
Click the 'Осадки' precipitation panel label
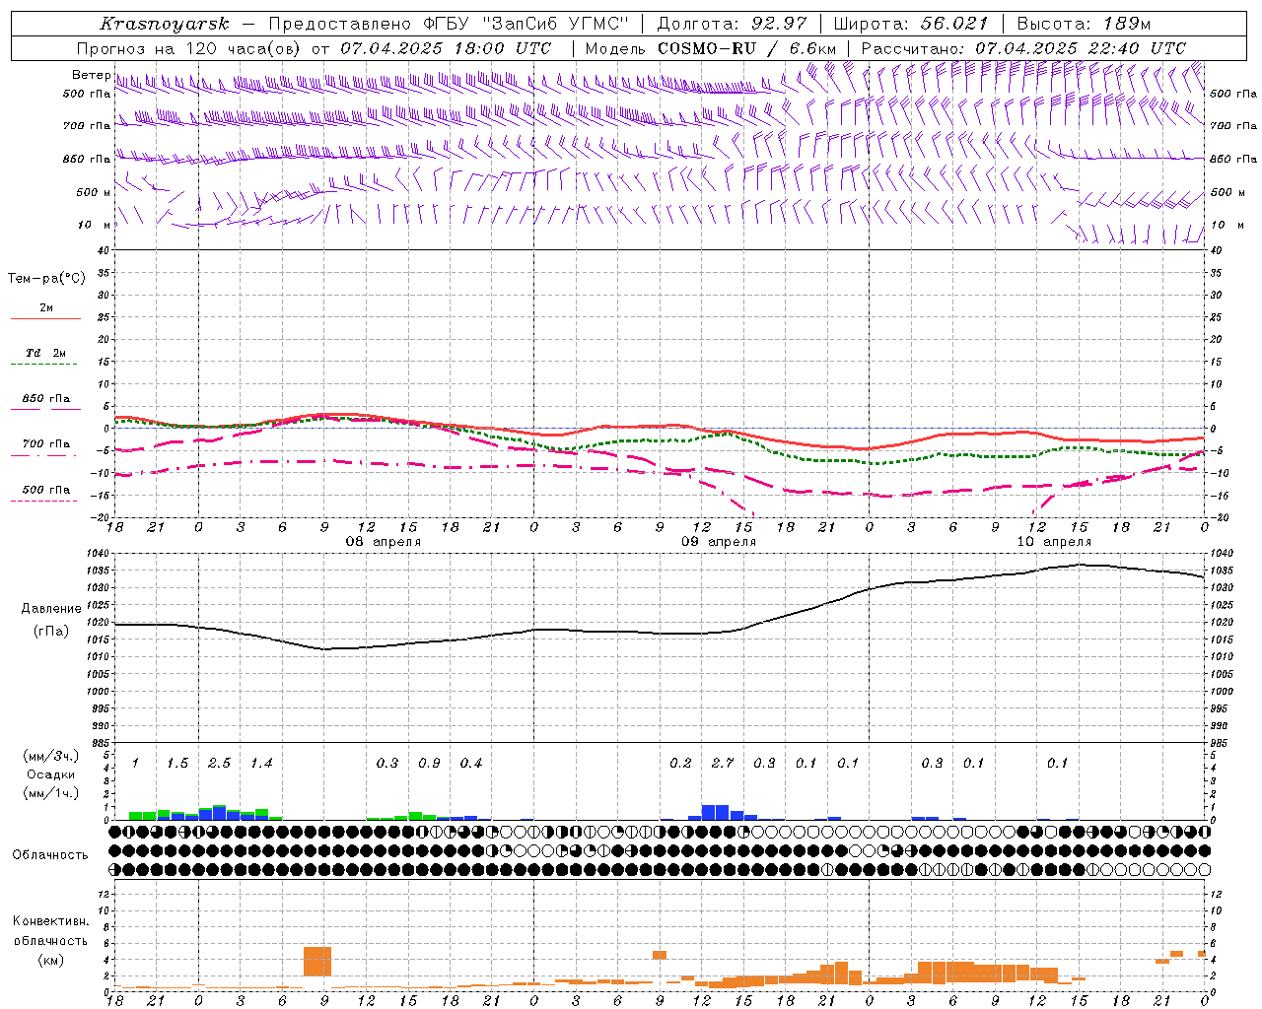click(51, 774)
